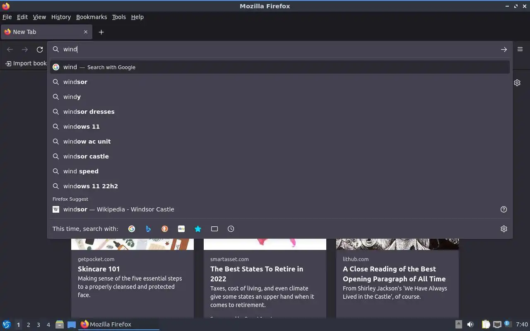Select the 'windows 11' suggestion

(280, 127)
